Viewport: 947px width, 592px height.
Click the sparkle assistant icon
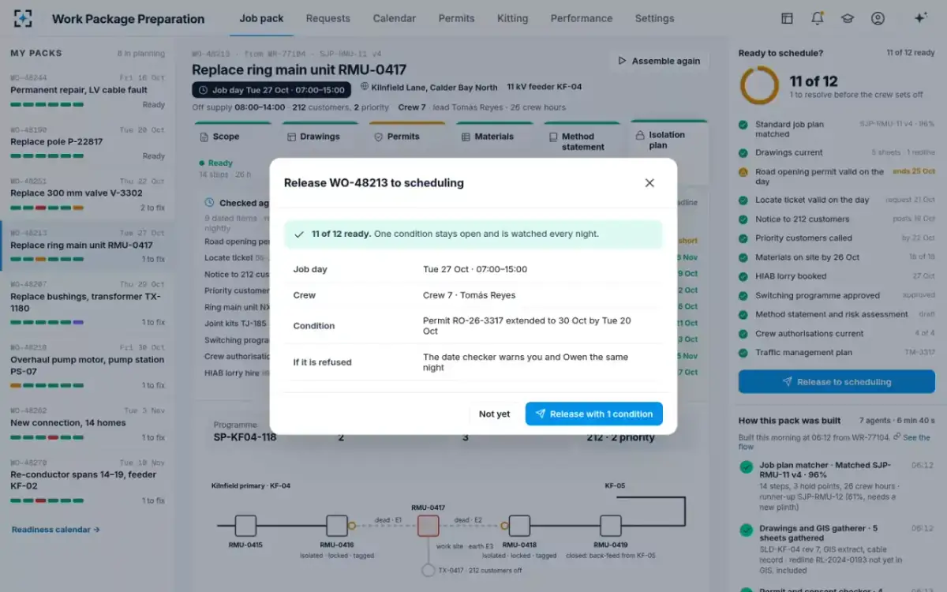[920, 18]
